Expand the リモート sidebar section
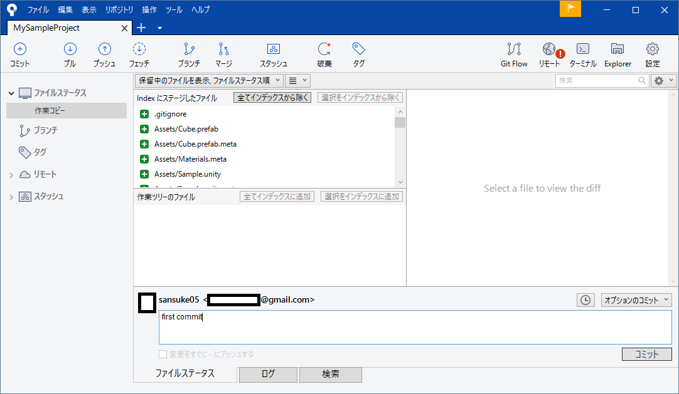Image resolution: width=679 pixels, height=394 pixels. pyautogui.click(x=11, y=174)
